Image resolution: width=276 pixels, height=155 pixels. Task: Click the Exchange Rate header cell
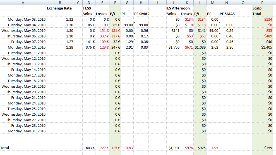click(60, 8)
